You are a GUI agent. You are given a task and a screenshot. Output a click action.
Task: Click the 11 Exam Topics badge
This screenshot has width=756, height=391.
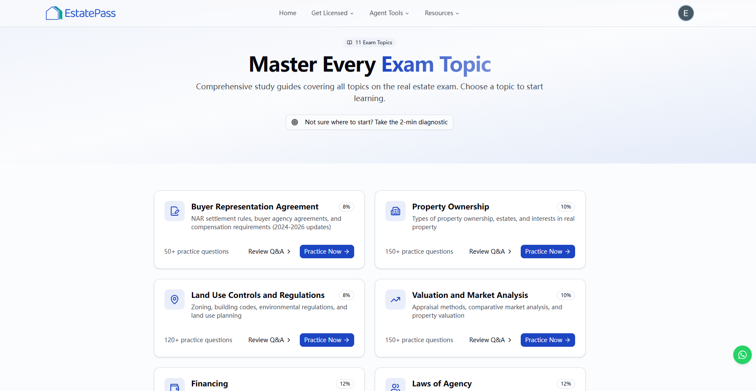click(369, 43)
